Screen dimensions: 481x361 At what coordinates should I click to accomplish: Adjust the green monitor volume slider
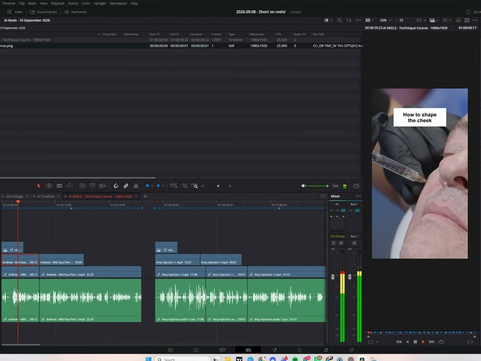tap(318, 186)
